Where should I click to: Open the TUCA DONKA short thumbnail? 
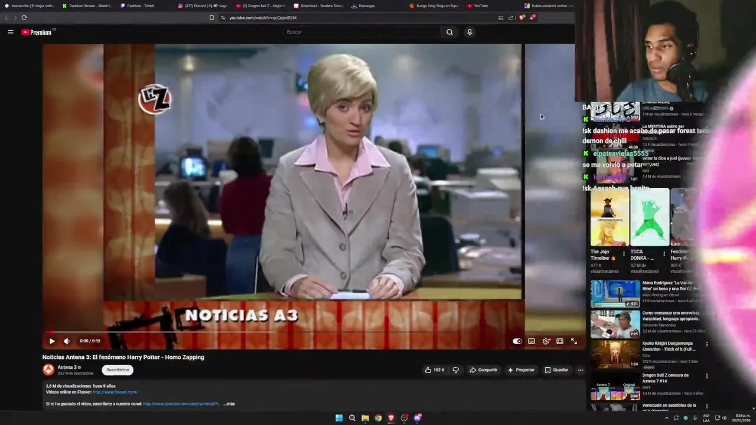(650, 217)
